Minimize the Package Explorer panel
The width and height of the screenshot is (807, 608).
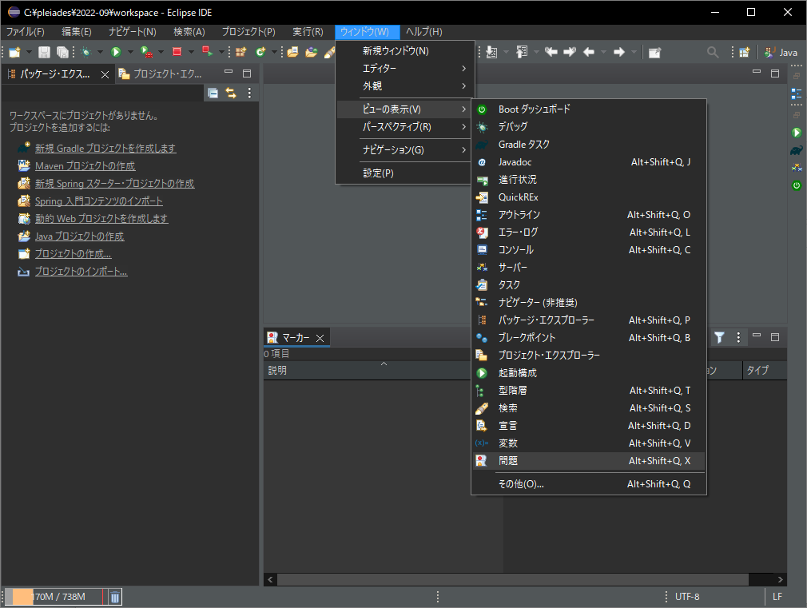click(229, 73)
